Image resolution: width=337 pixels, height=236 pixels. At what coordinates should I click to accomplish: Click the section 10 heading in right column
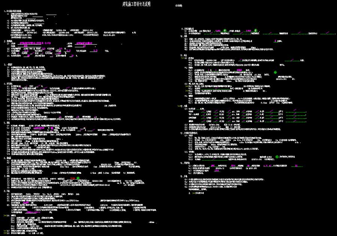coord(182,36)
